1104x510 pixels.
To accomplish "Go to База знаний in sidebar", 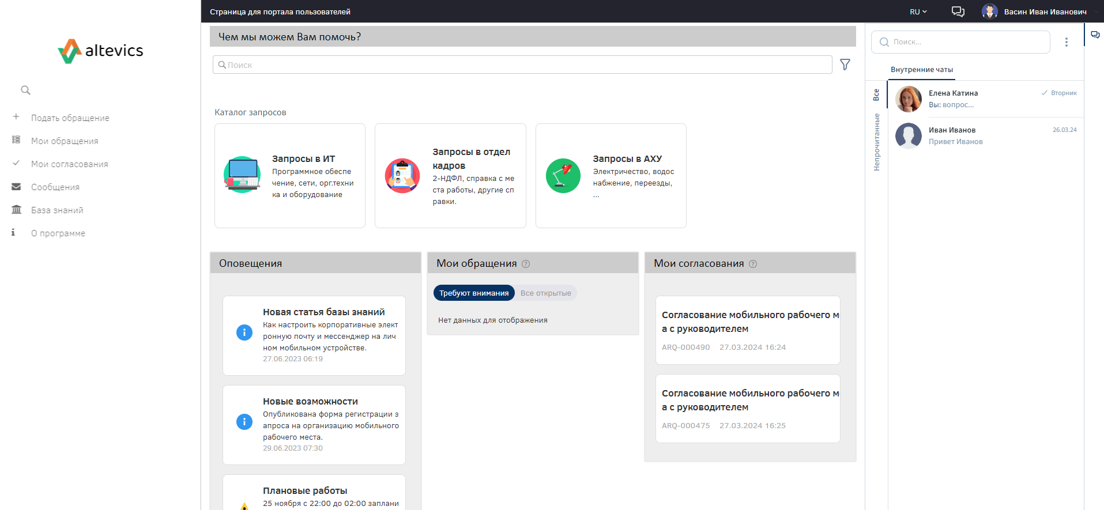I will (57, 210).
